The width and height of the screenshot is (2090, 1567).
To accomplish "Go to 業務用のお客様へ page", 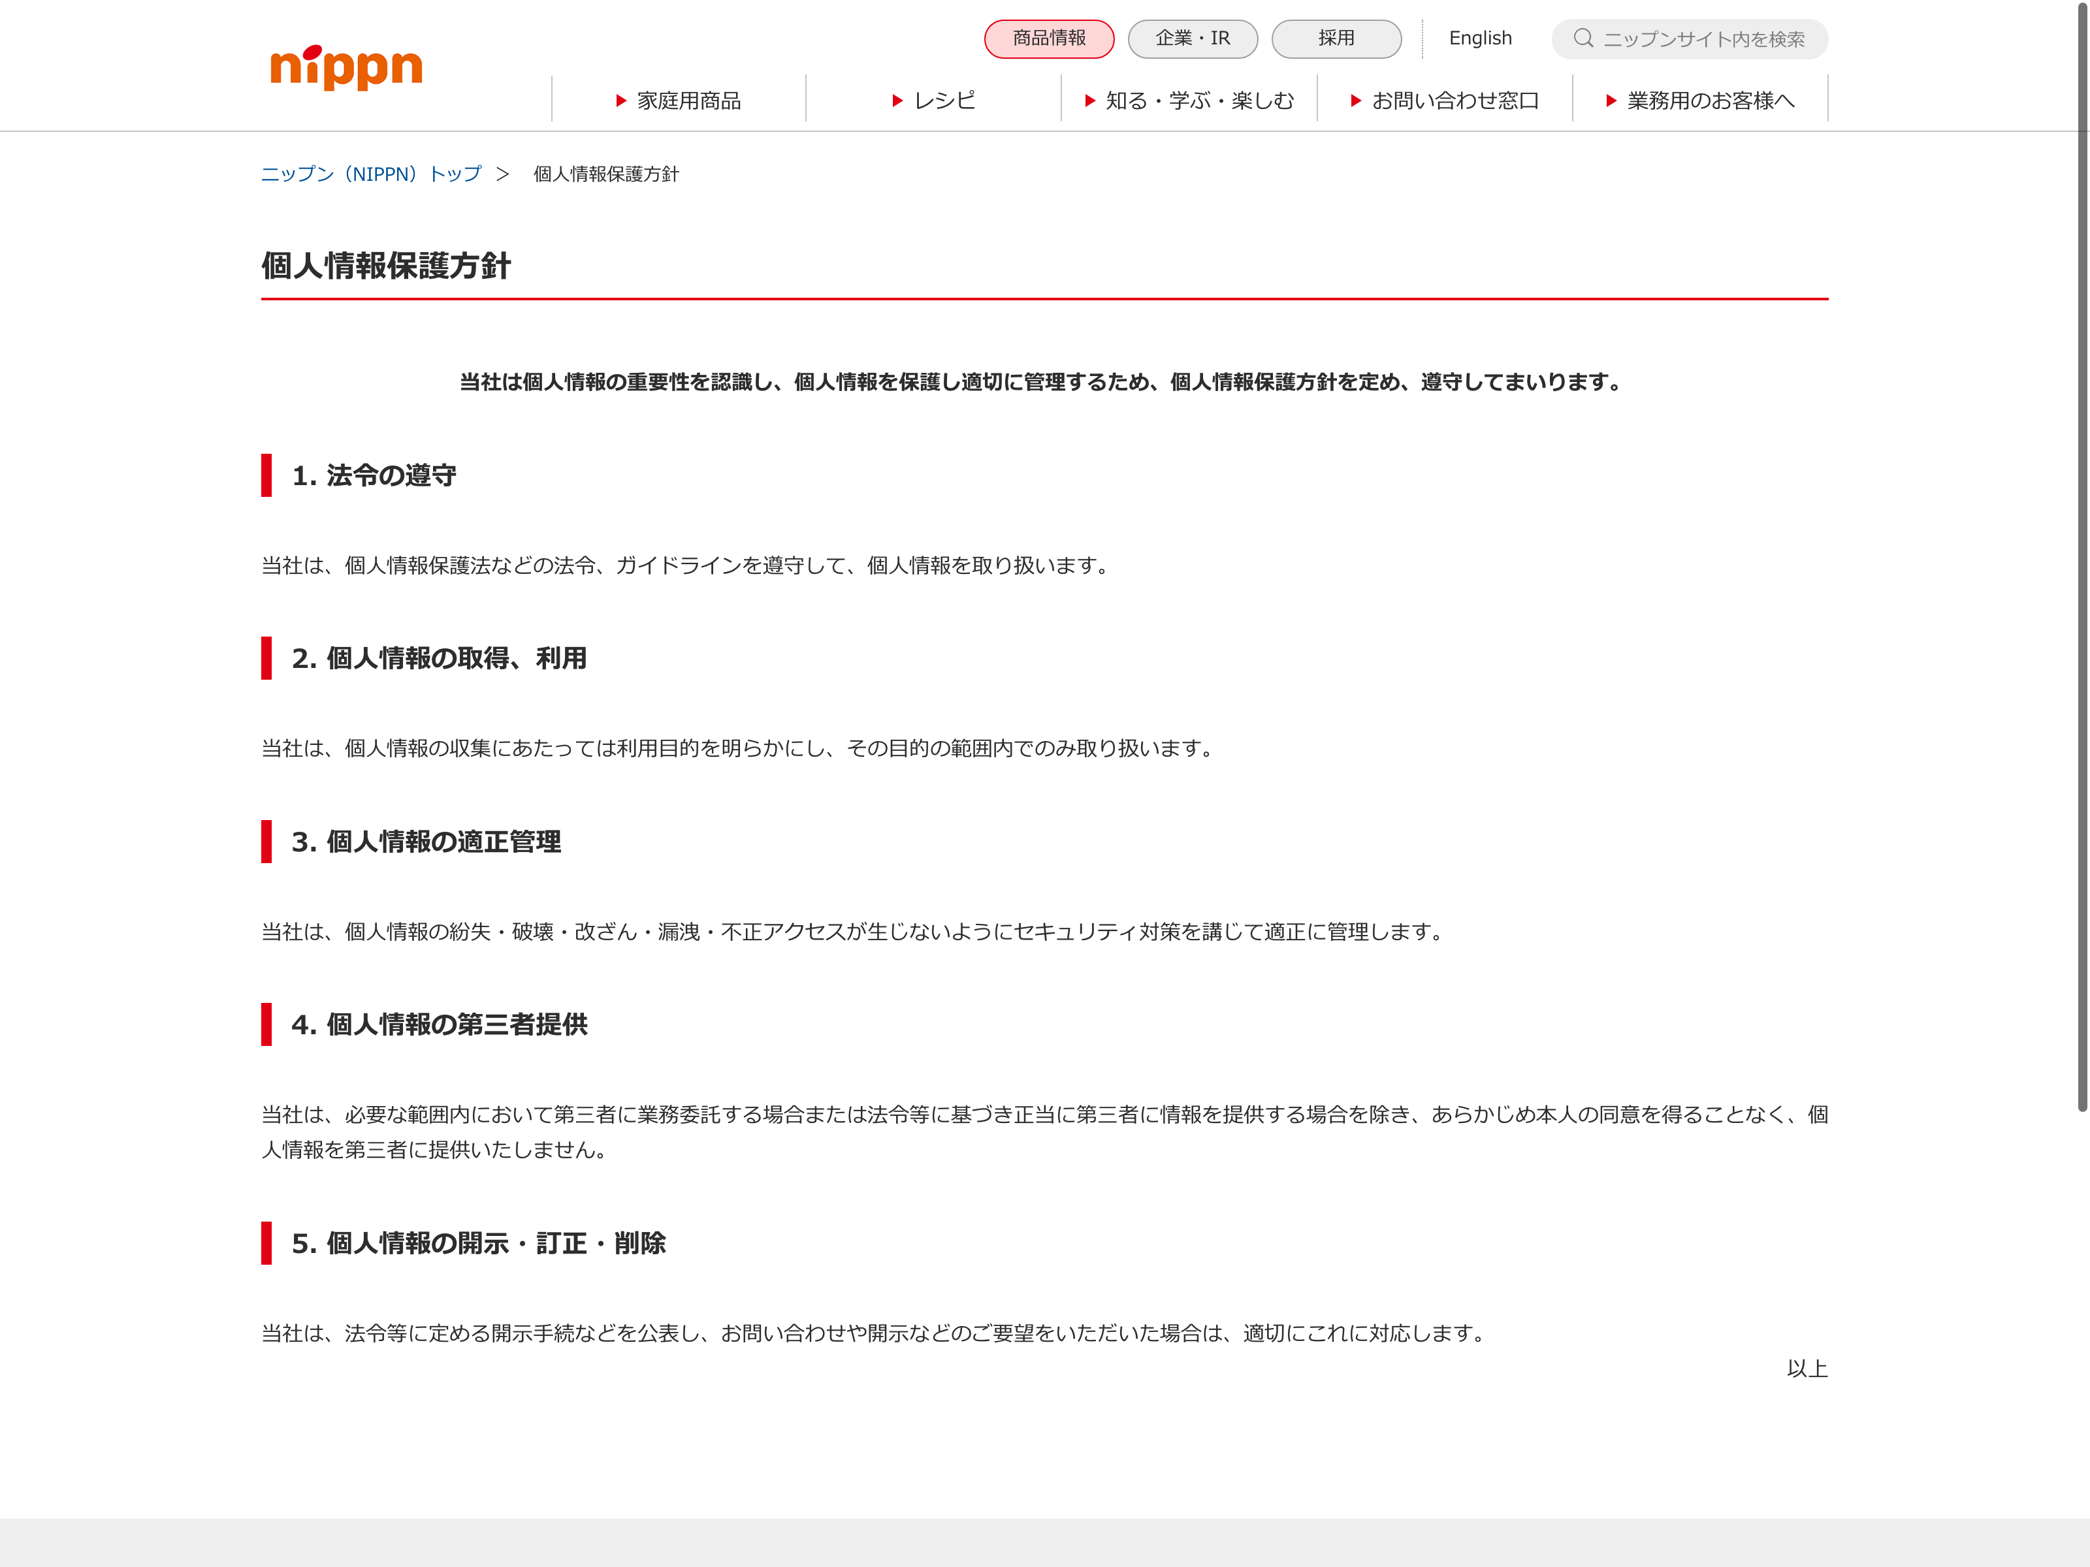I will [1710, 101].
